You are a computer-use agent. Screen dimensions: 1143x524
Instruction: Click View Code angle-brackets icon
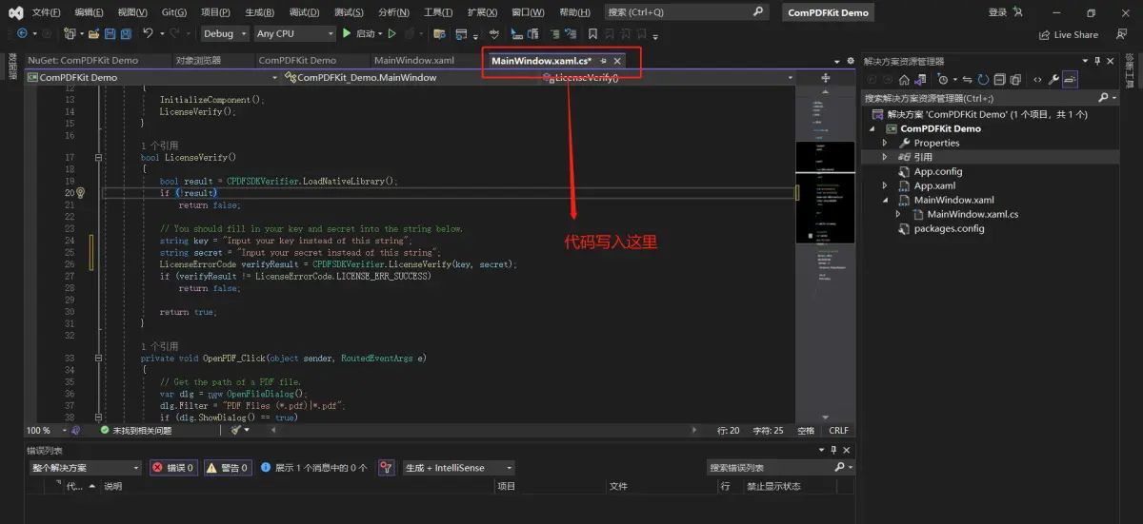point(1037,80)
